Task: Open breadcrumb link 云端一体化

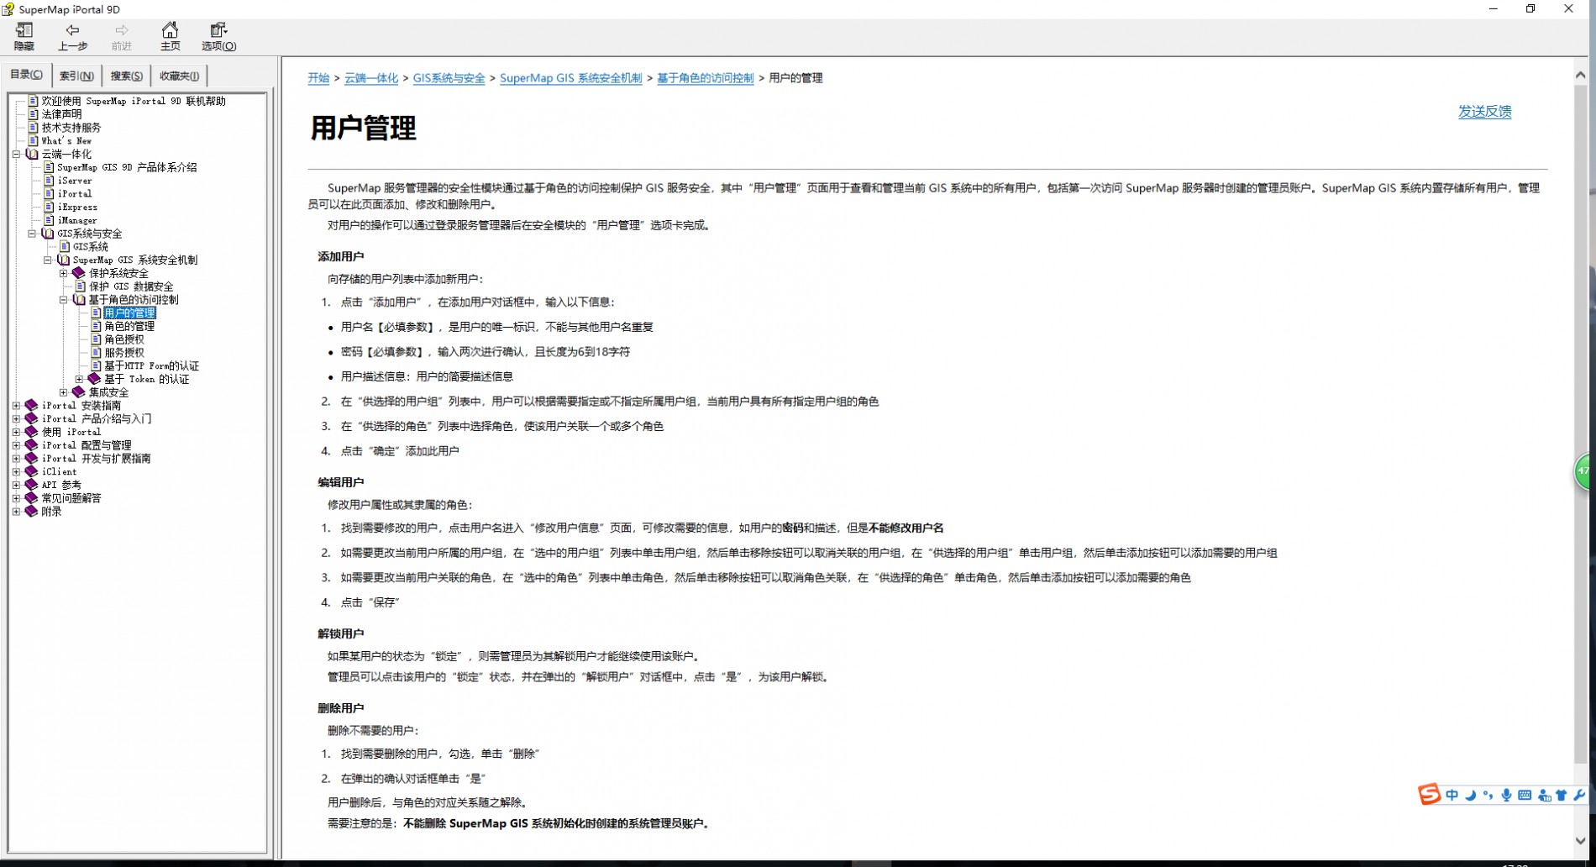Action: tap(371, 78)
